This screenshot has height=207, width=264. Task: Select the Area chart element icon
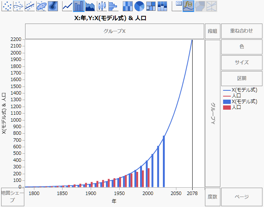point(90,6)
